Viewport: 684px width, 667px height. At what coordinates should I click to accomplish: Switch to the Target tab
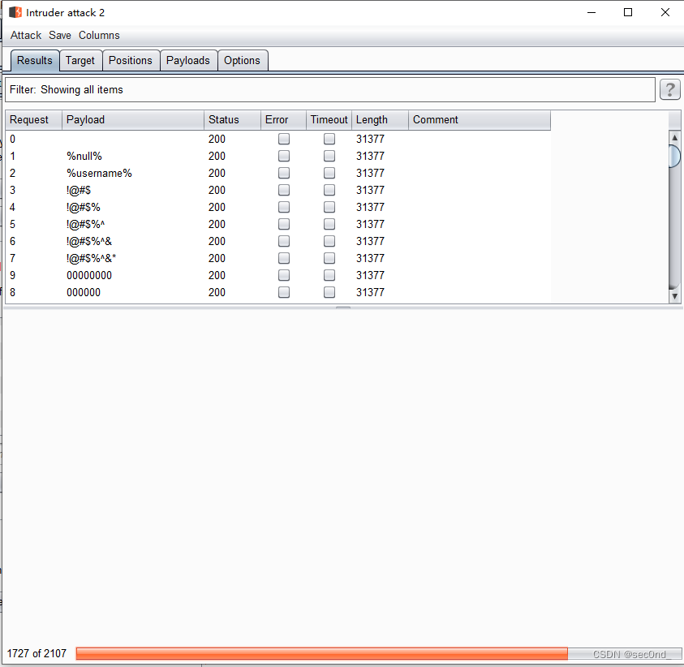(80, 60)
